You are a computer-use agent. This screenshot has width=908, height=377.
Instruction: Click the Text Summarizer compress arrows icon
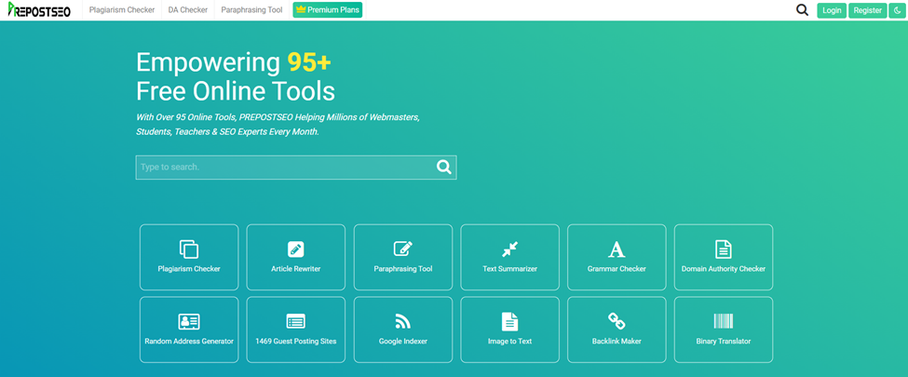509,249
